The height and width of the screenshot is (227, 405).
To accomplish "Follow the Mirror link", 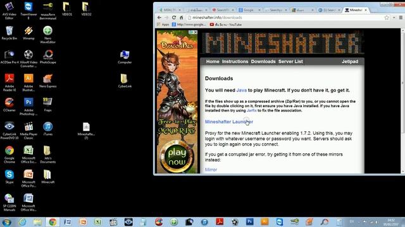I will pos(211,170).
